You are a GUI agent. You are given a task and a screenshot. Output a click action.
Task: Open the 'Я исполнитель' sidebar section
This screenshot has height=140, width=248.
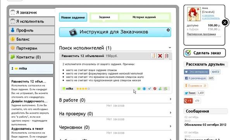tap(32, 21)
